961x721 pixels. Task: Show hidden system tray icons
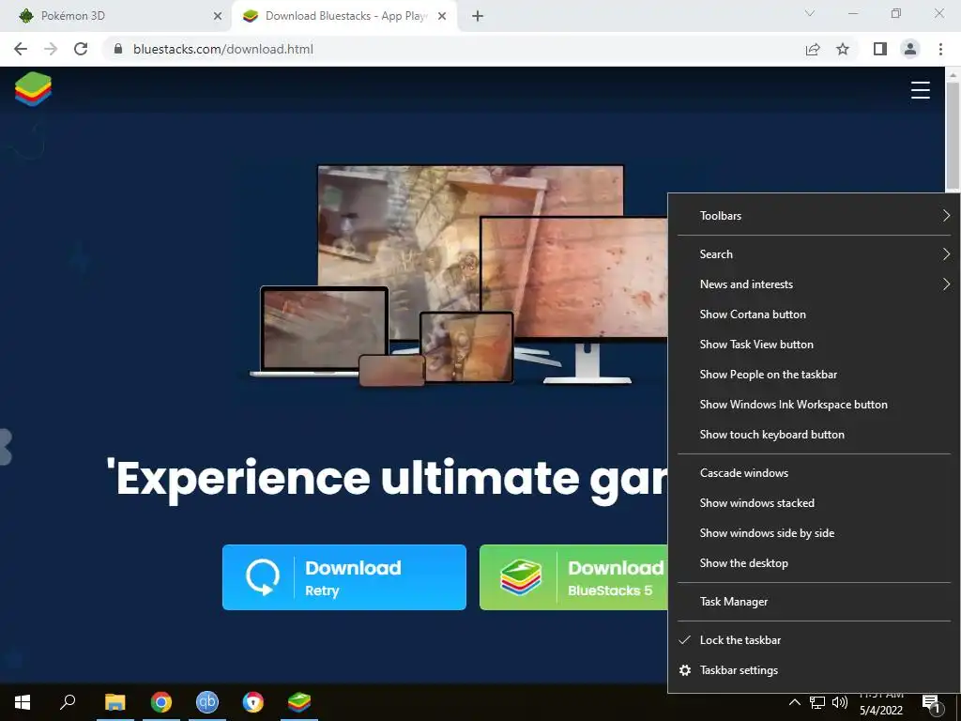click(x=794, y=702)
